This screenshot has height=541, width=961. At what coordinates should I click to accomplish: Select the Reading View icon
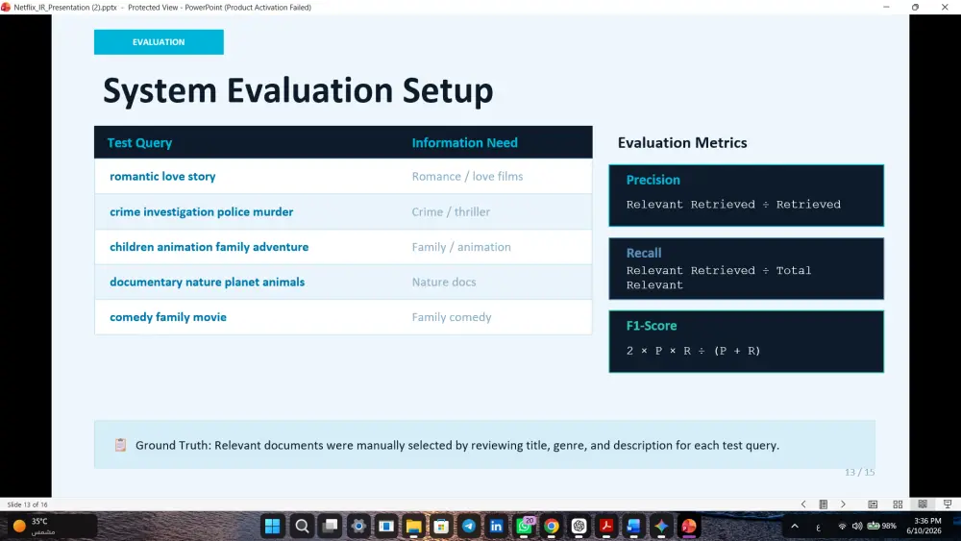point(923,504)
